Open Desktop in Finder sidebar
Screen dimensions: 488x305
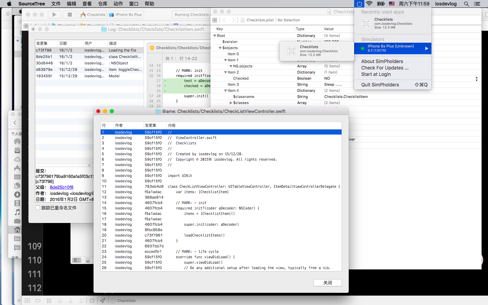17,177
